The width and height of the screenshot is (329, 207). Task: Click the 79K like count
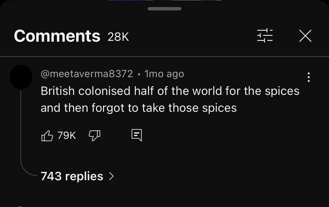[x=67, y=135]
